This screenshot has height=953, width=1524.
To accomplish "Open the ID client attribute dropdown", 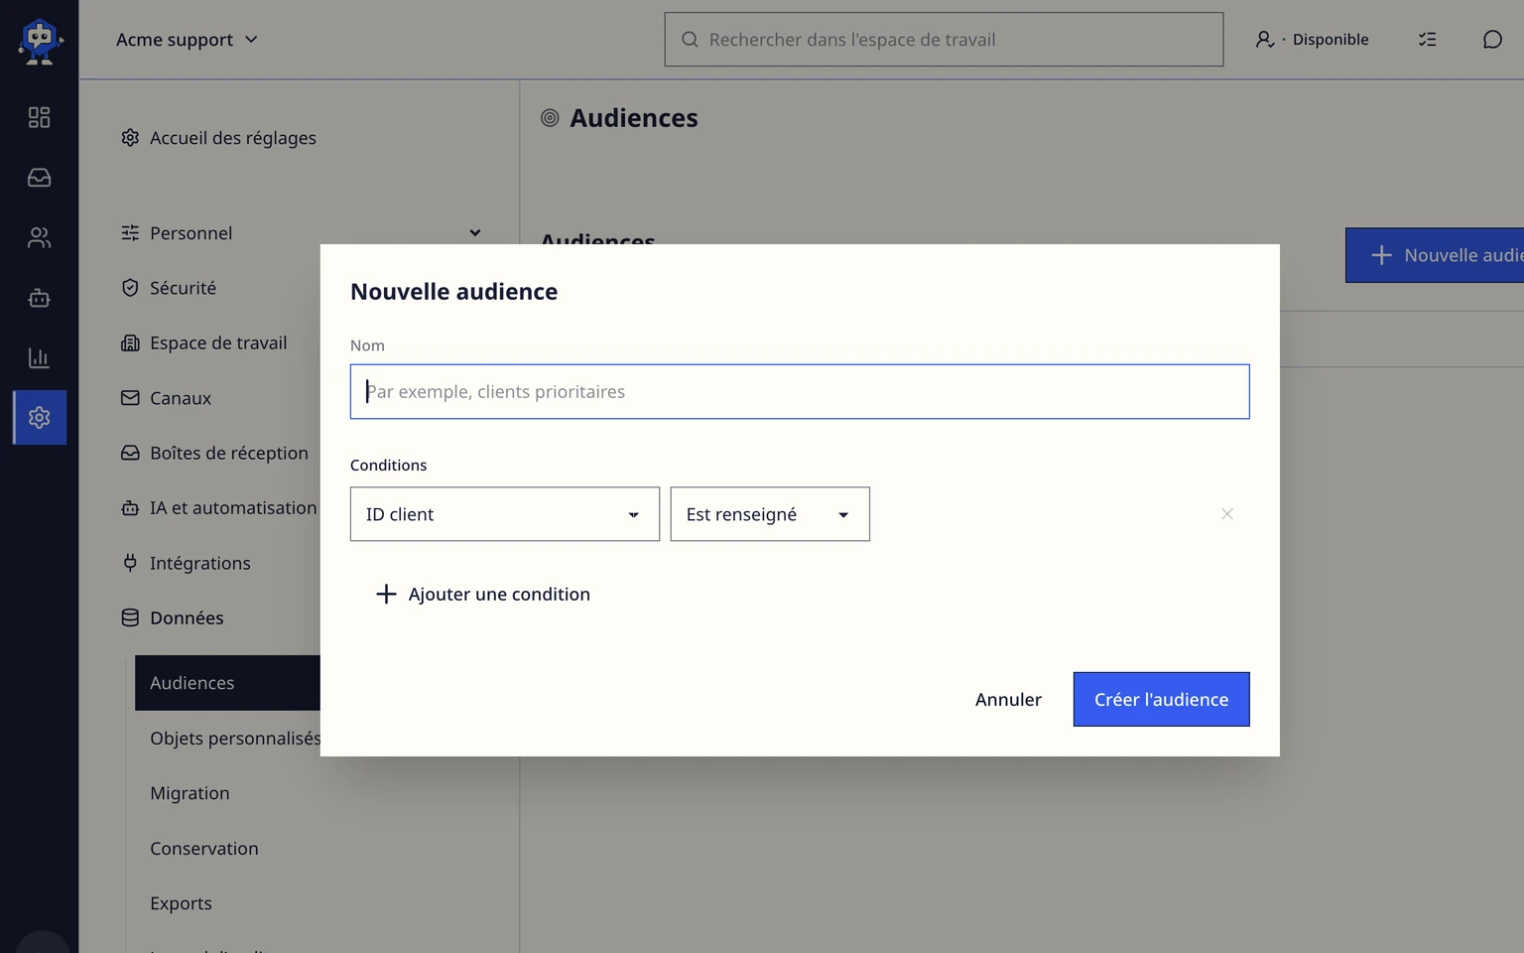I will [505, 514].
